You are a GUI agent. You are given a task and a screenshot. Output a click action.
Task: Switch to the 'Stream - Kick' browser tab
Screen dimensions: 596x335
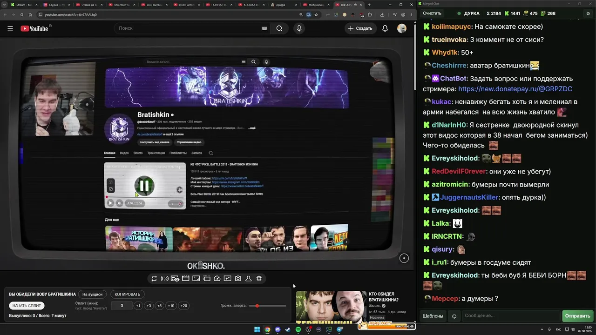[x=24, y=5]
